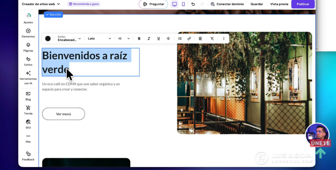Click the Publicar button
The width and height of the screenshot is (336, 170).
[303, 4]
